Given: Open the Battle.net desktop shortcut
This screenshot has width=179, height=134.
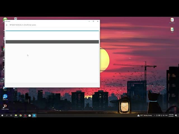Looking at the screenshot, I should click(x=5, y=97).
